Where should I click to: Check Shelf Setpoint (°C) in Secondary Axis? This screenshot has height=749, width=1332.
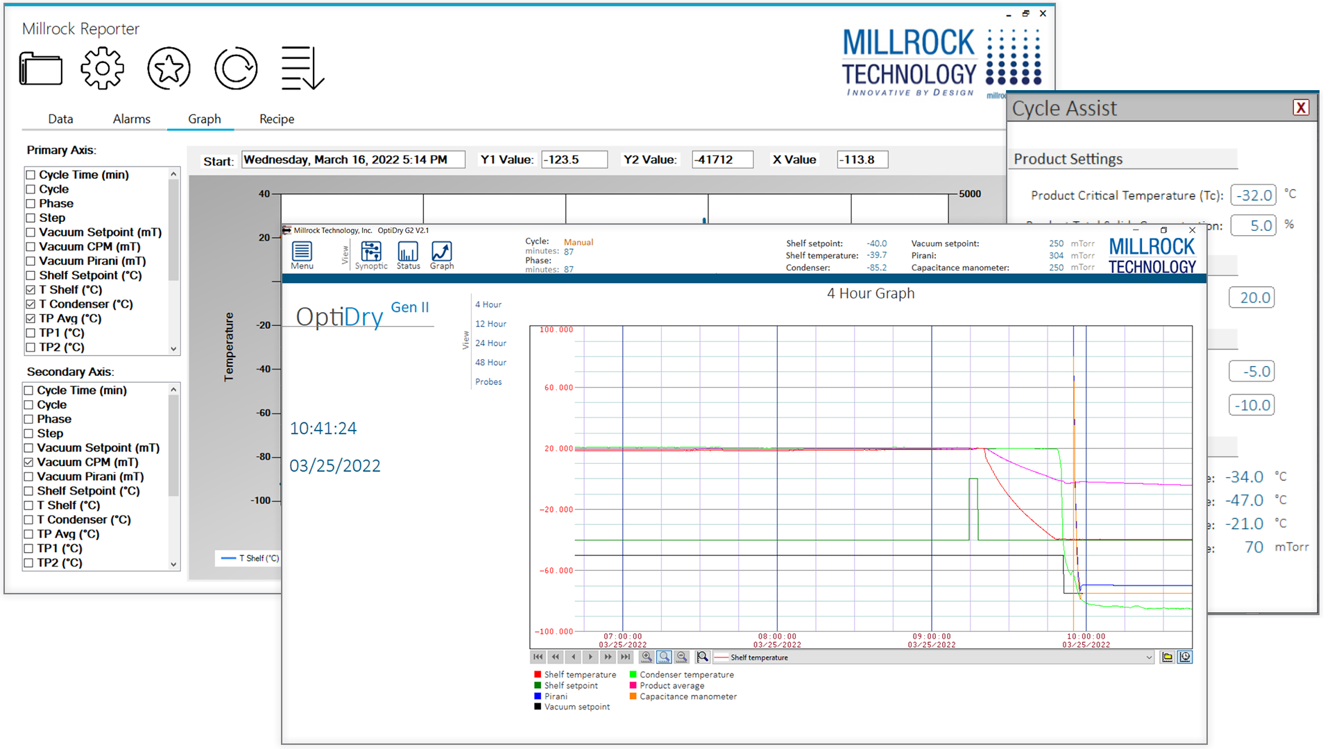(x=28, y=491)
